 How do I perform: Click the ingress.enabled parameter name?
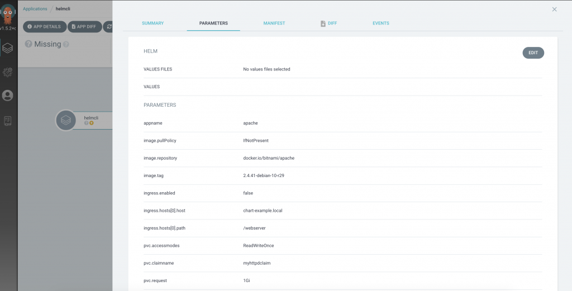pos(160,193)
